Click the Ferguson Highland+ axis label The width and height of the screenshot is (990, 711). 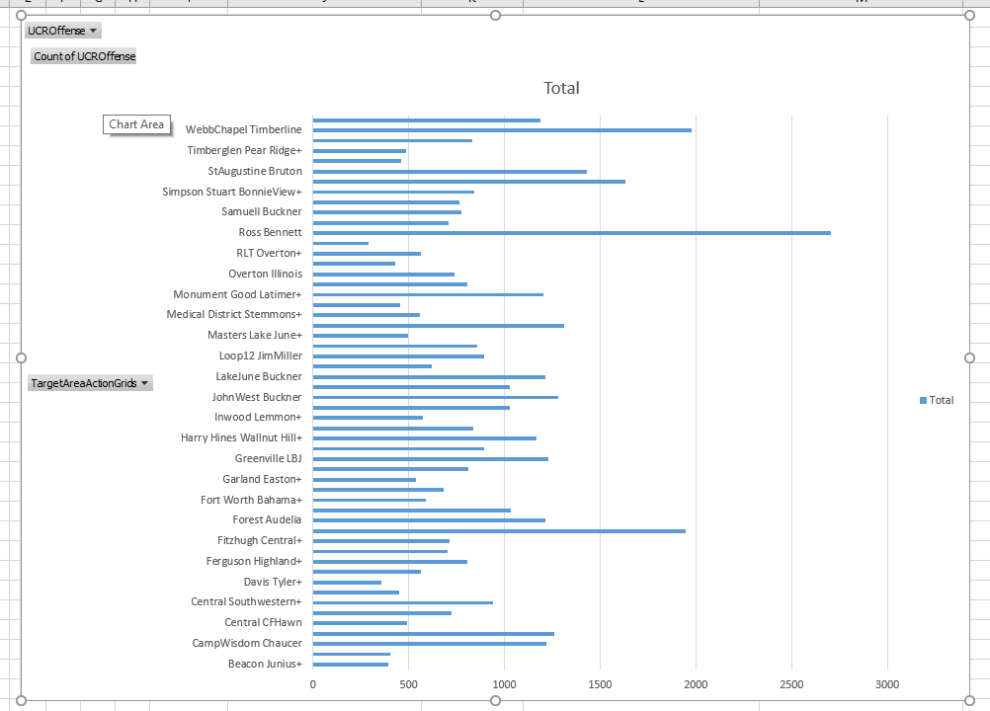[254, 562]
